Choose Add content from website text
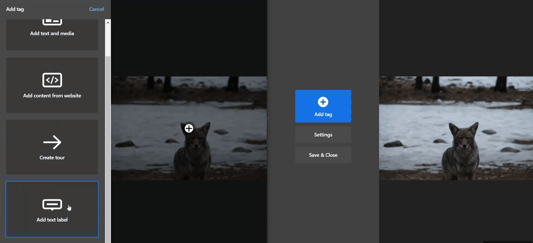Screen dimensions: 533x243 pyautogui.click(x=52, y=96)
